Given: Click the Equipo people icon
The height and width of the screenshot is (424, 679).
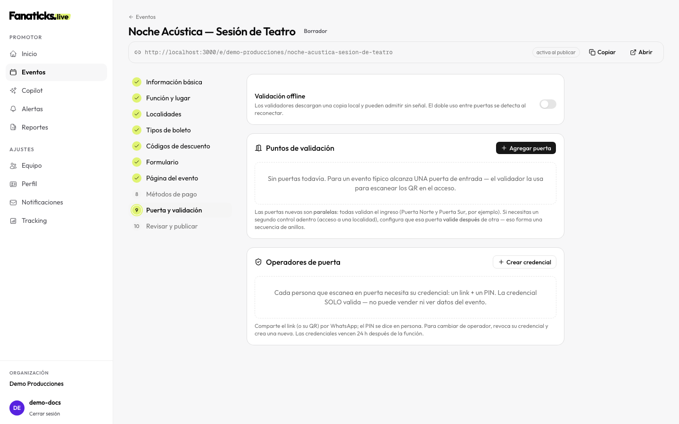Looking at the screenshot, I should [x=13, y=165].
